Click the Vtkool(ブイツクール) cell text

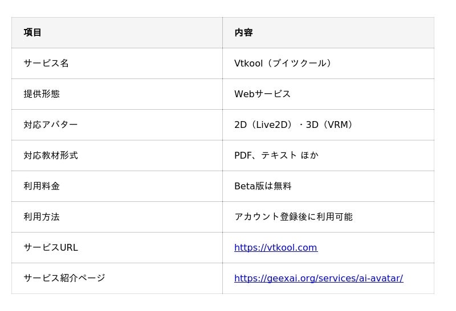point(283,63)
